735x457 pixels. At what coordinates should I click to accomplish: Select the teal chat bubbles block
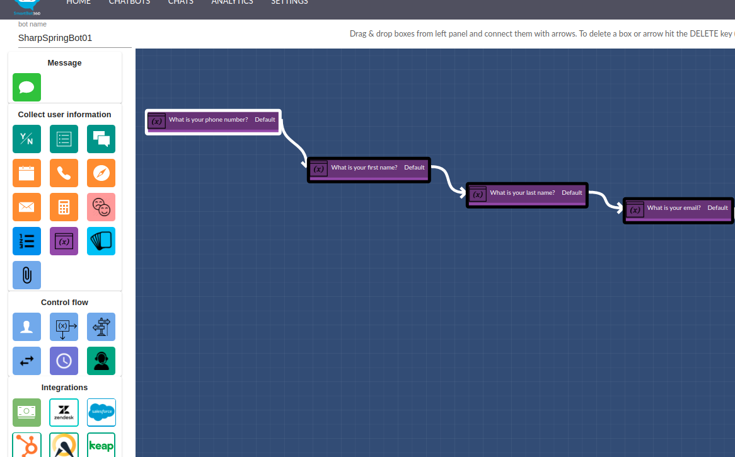(101, 139)
